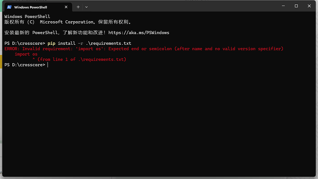Click the '(from line 1 of .\requirements.txt)' text
The image size is (318, 179).
tap(82, 60)
